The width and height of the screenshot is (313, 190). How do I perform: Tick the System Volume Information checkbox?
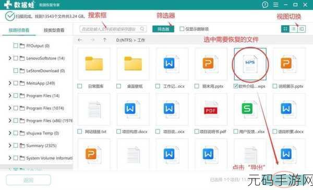coord(16,158)
